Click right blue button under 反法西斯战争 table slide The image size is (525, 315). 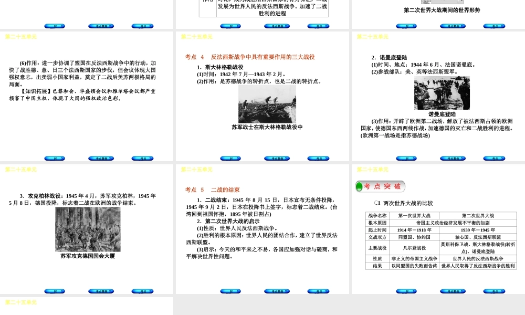point(319,26)
